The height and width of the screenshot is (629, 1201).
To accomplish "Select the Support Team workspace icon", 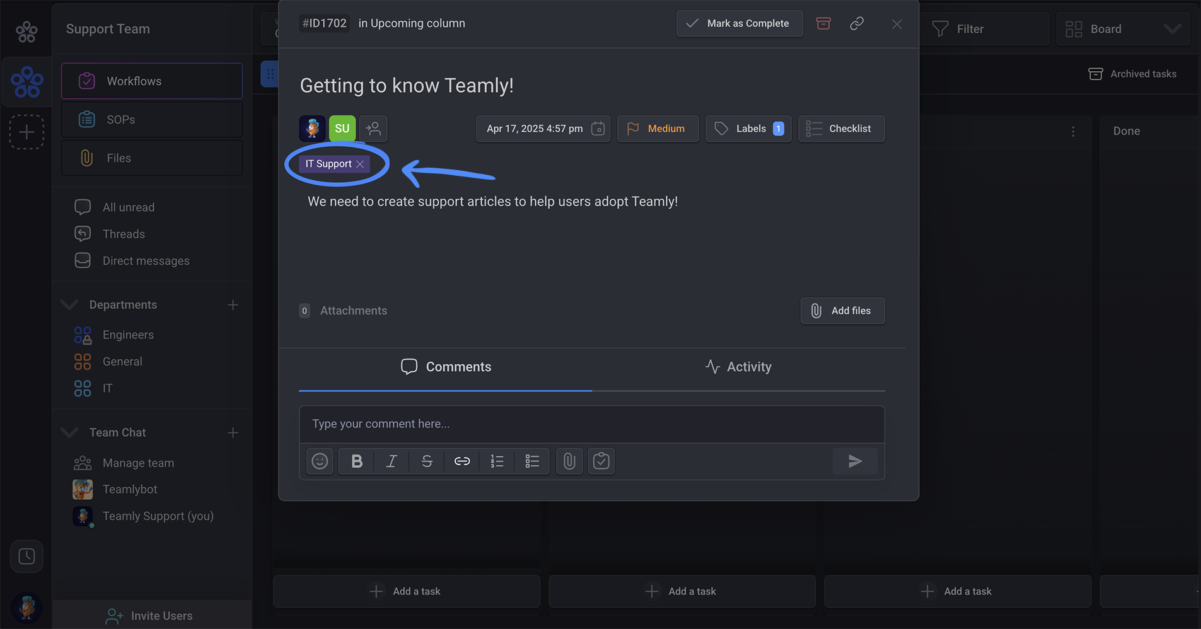I will click(27, 82).
